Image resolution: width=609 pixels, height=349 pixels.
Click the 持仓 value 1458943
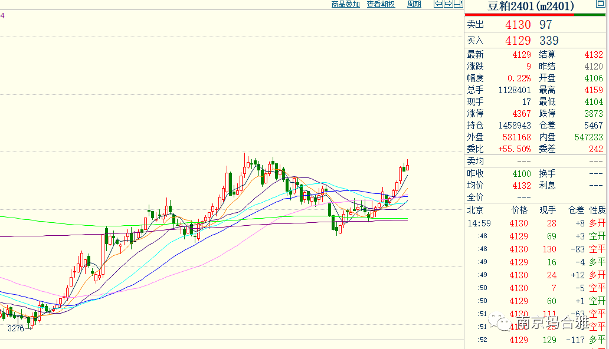pyautogui.click(x=515, y=126)
